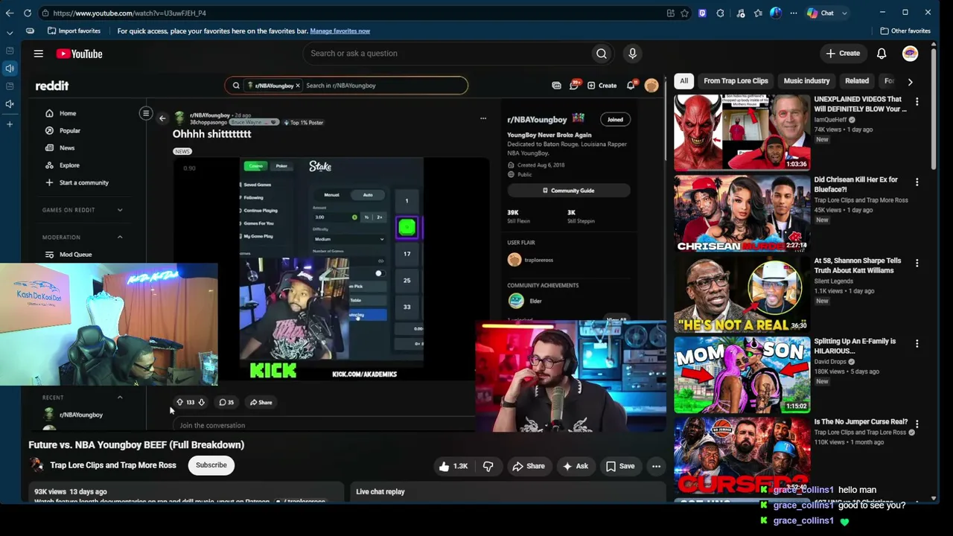The image size is (953, 536).
Task: Refresh the page in the browser
Action: tap(28, 13)
